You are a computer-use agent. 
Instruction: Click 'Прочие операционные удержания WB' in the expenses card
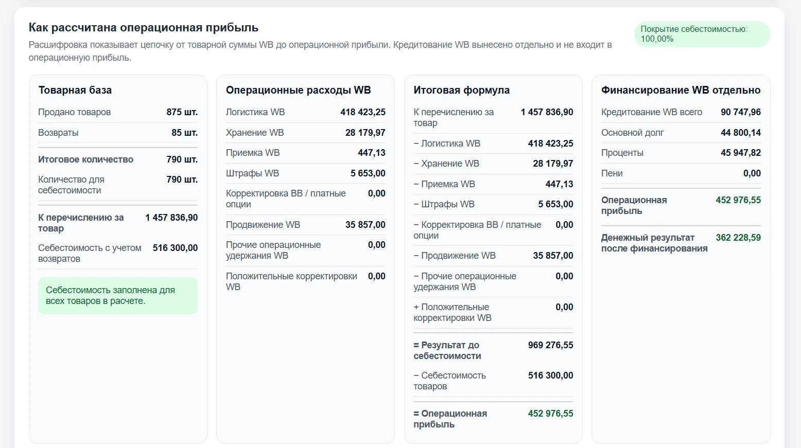[273, 250]
